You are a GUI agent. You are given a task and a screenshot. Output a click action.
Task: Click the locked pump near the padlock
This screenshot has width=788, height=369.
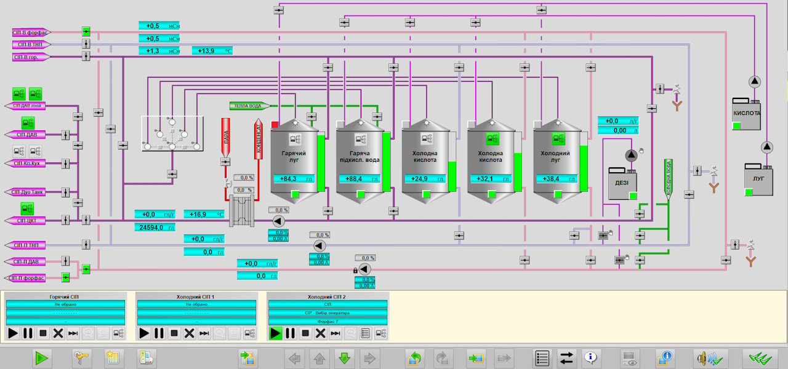[x=365, y=269]
